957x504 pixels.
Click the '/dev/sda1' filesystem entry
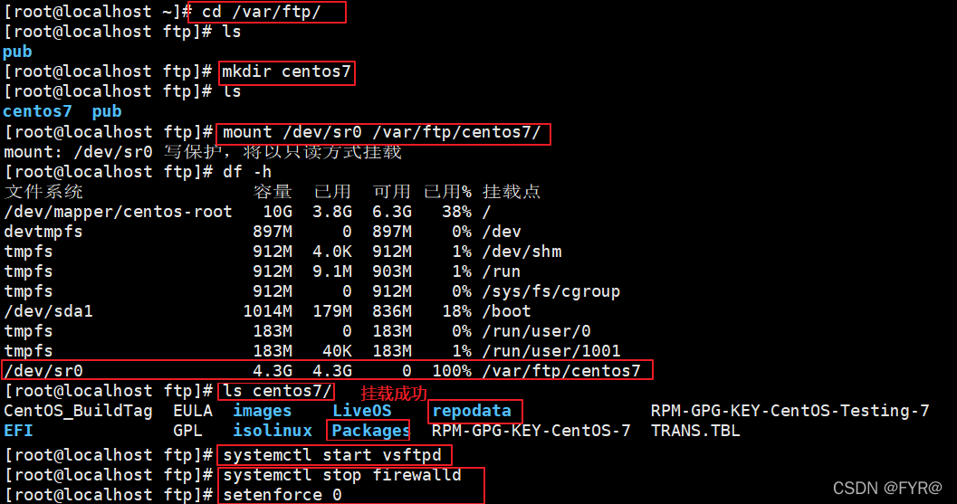pos(48,311)
